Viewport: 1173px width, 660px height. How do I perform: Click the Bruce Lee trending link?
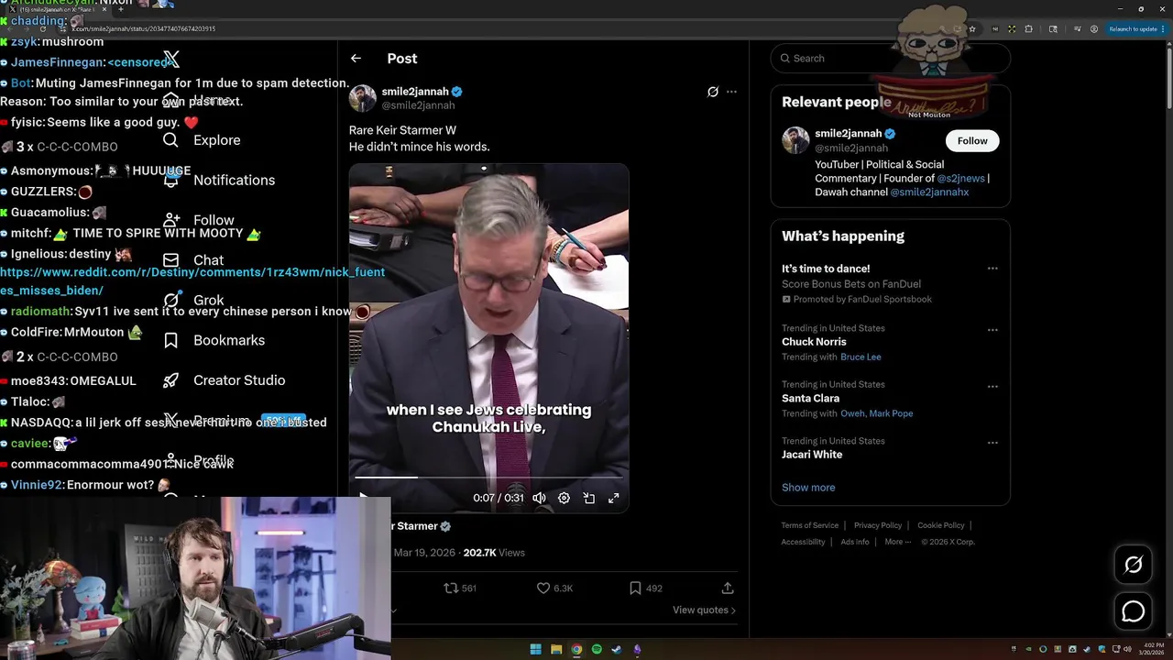(861, 357)
